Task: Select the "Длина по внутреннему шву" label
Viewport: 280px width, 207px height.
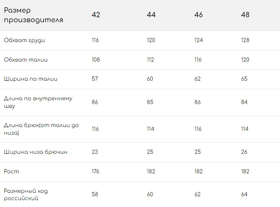Action: 38,102
